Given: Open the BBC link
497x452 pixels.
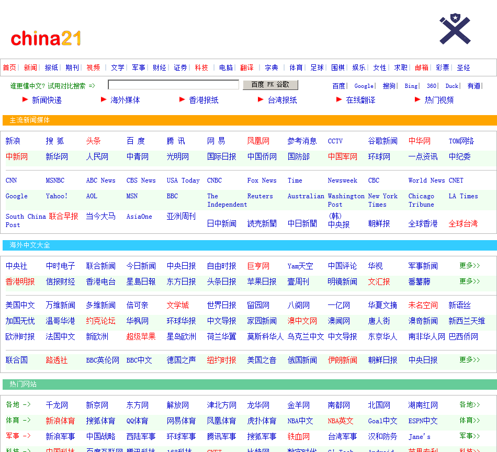Looking at the screenshot, I should pyautogui.click(x=173, y=196).
